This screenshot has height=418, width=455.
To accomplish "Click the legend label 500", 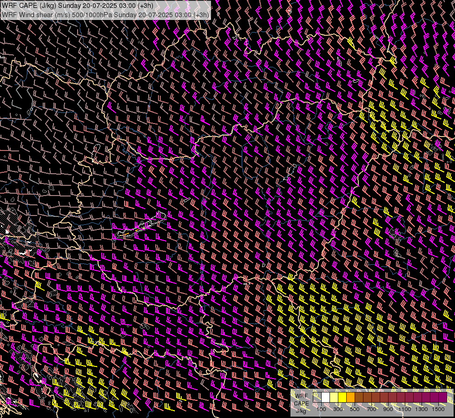I will click(x=355, y=409).
